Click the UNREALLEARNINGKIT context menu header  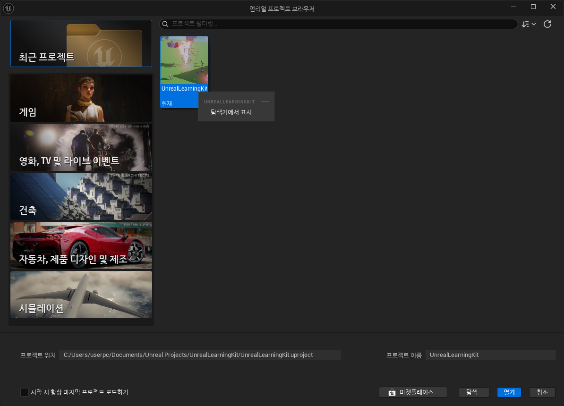pyautogui.click(x=230, y=102)
